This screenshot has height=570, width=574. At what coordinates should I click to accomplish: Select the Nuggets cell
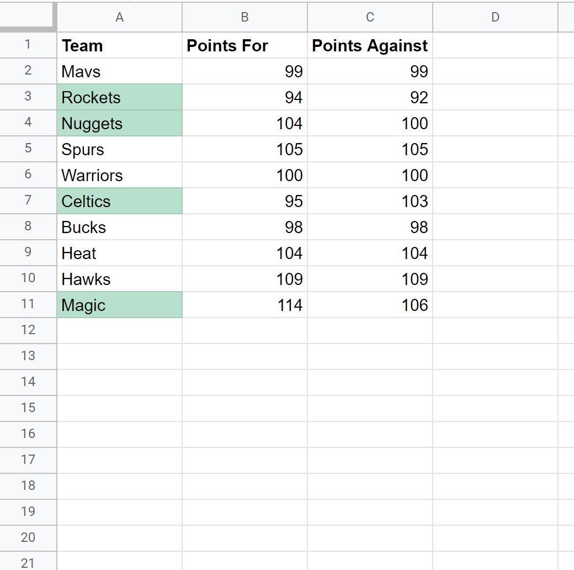(x=119, y=123)
